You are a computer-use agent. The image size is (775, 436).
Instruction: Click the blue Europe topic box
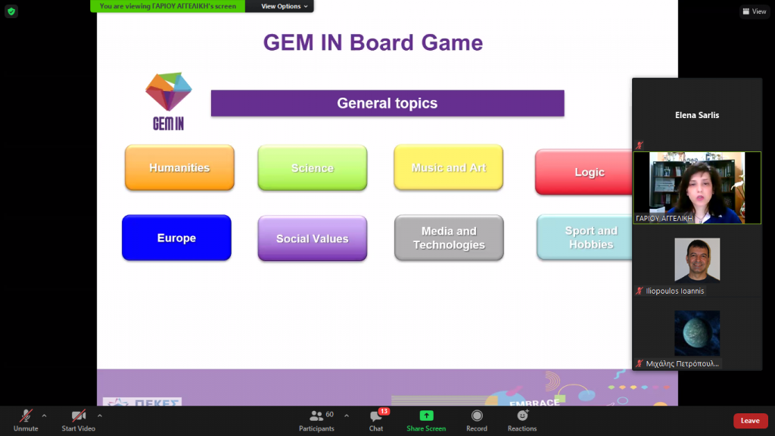pos(176,238)
